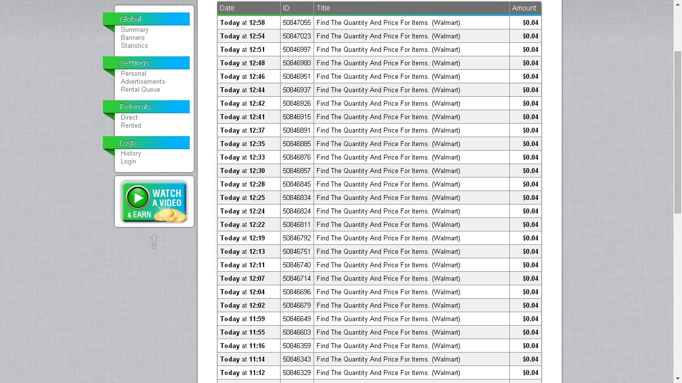Select ID 50846811
682x383 pixels.
click(x=297, y=224)
